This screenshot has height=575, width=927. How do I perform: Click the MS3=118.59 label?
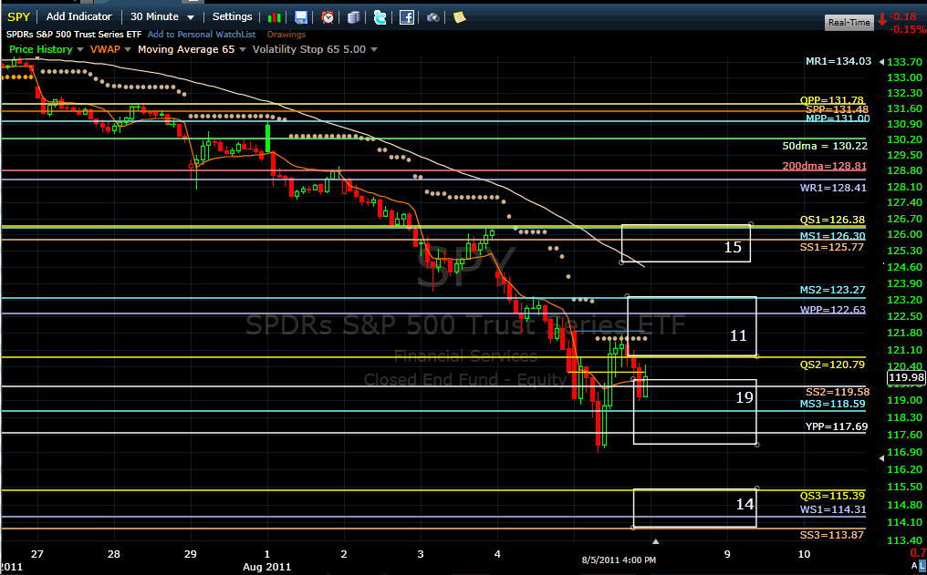pos(832,404)
